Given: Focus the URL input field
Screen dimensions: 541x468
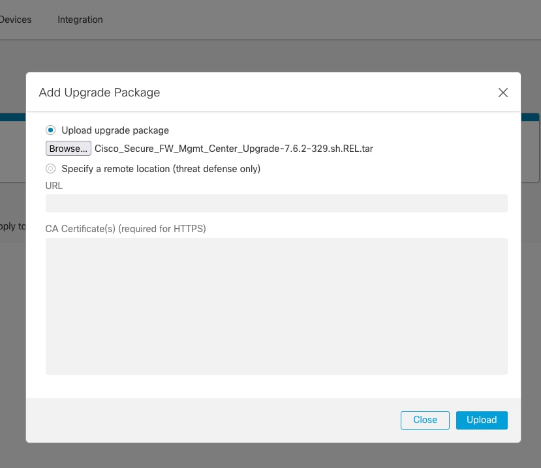Looking at the screenshot, I should [x=276, y=203].
